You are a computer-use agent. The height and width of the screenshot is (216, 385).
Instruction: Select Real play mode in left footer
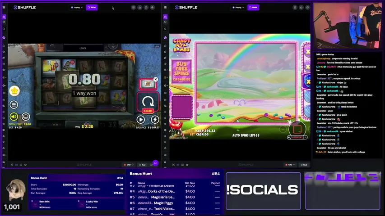point(143,165)
